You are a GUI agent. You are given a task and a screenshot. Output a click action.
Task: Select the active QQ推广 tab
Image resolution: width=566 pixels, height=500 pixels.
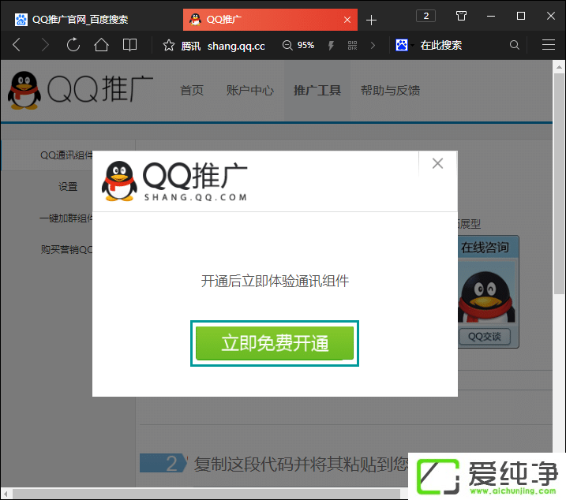(x=270, y=20)
